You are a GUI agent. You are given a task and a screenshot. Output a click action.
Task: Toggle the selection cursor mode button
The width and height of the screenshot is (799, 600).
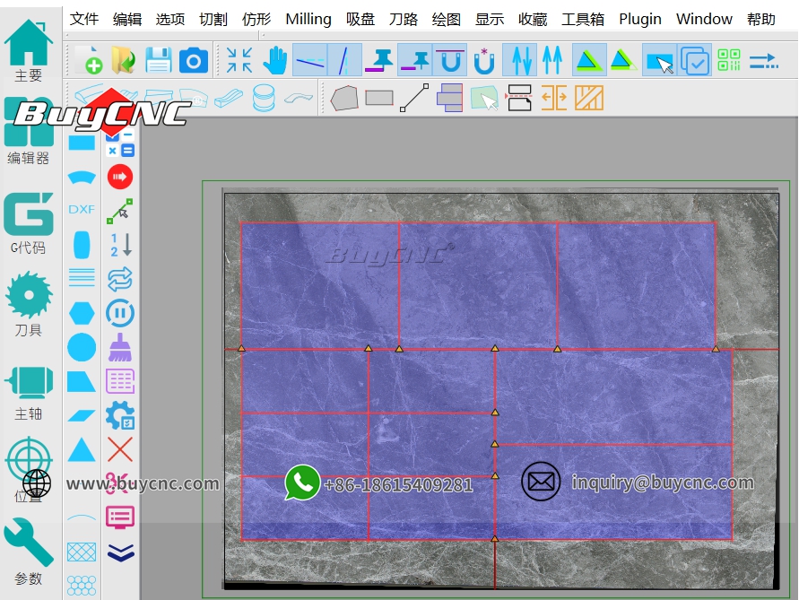pyautogui.click(x=660, y=61)
